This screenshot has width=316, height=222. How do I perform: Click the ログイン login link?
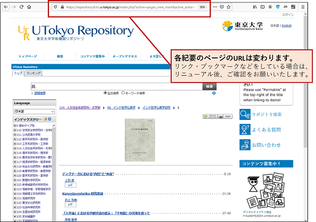[x=288, y=15]
